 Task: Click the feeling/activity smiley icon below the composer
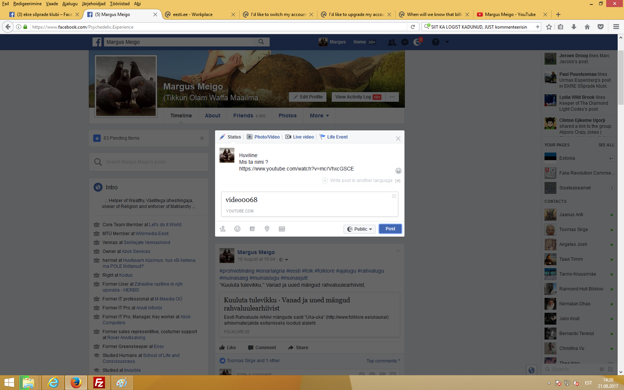click(237, 229)
